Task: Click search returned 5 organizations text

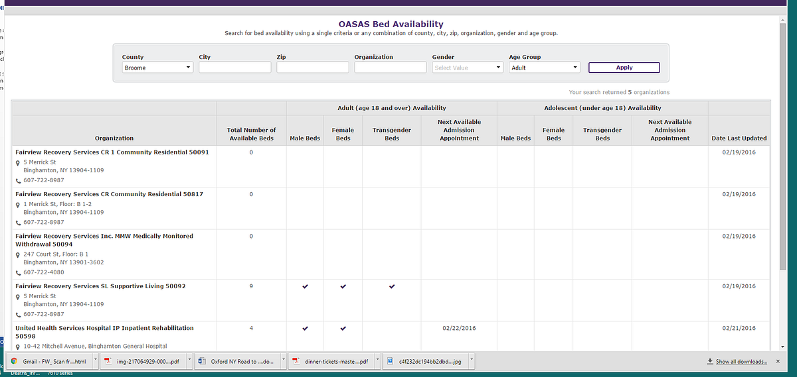Action: pyautogui.click(x=619, y=92)
